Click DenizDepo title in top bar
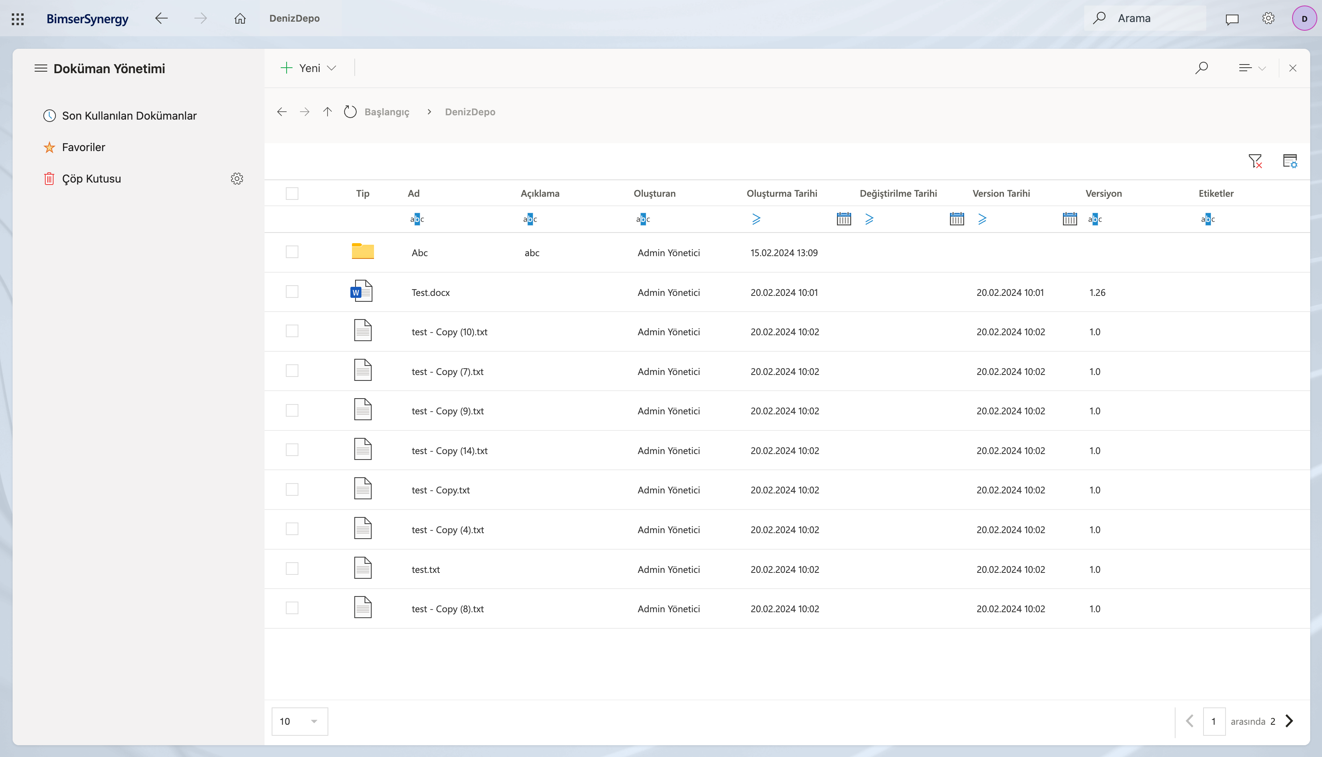Image resolution: width=1322 pixels, height=757 pixels. pos(294,18)
